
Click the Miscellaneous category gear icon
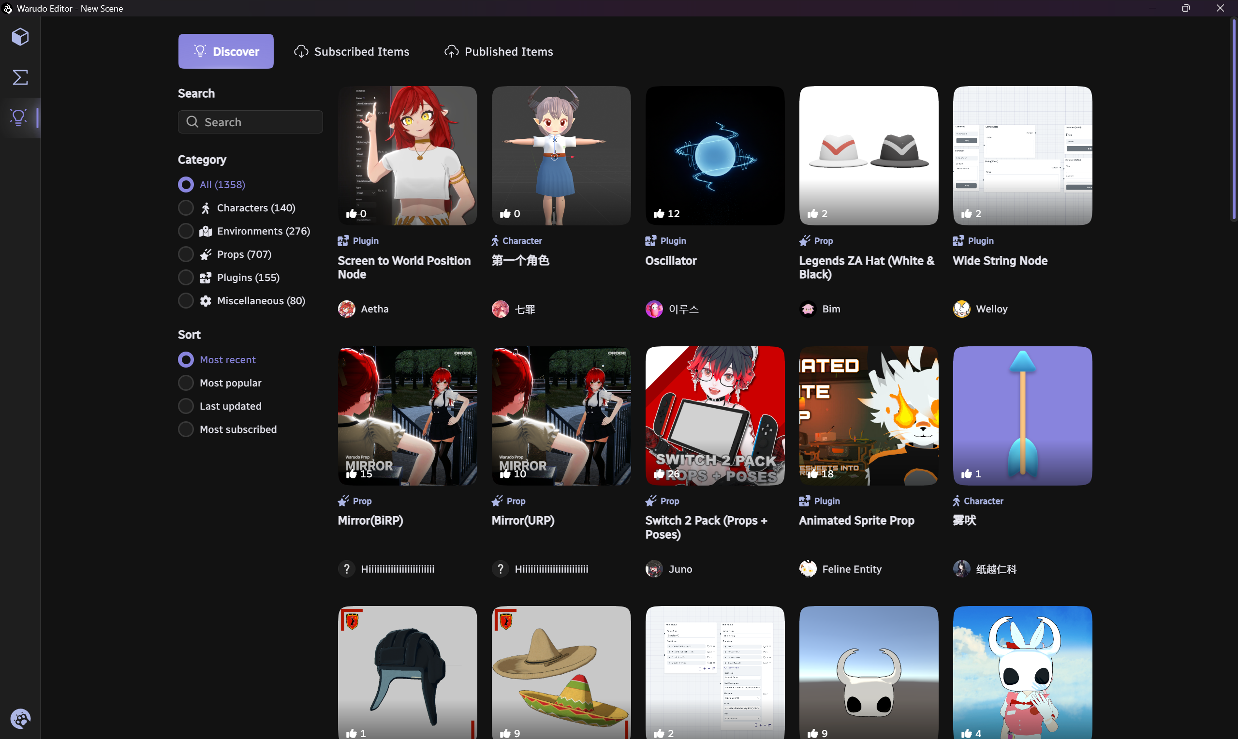[x=206, y=301]
